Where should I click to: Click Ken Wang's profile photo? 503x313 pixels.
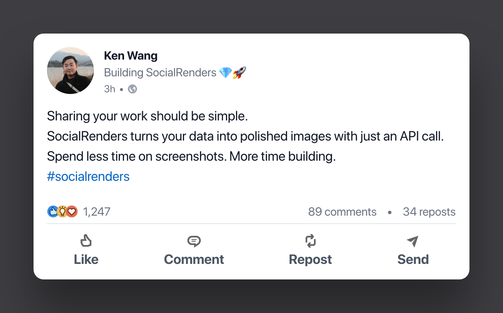pyautogui.click(x=70, y=70)
